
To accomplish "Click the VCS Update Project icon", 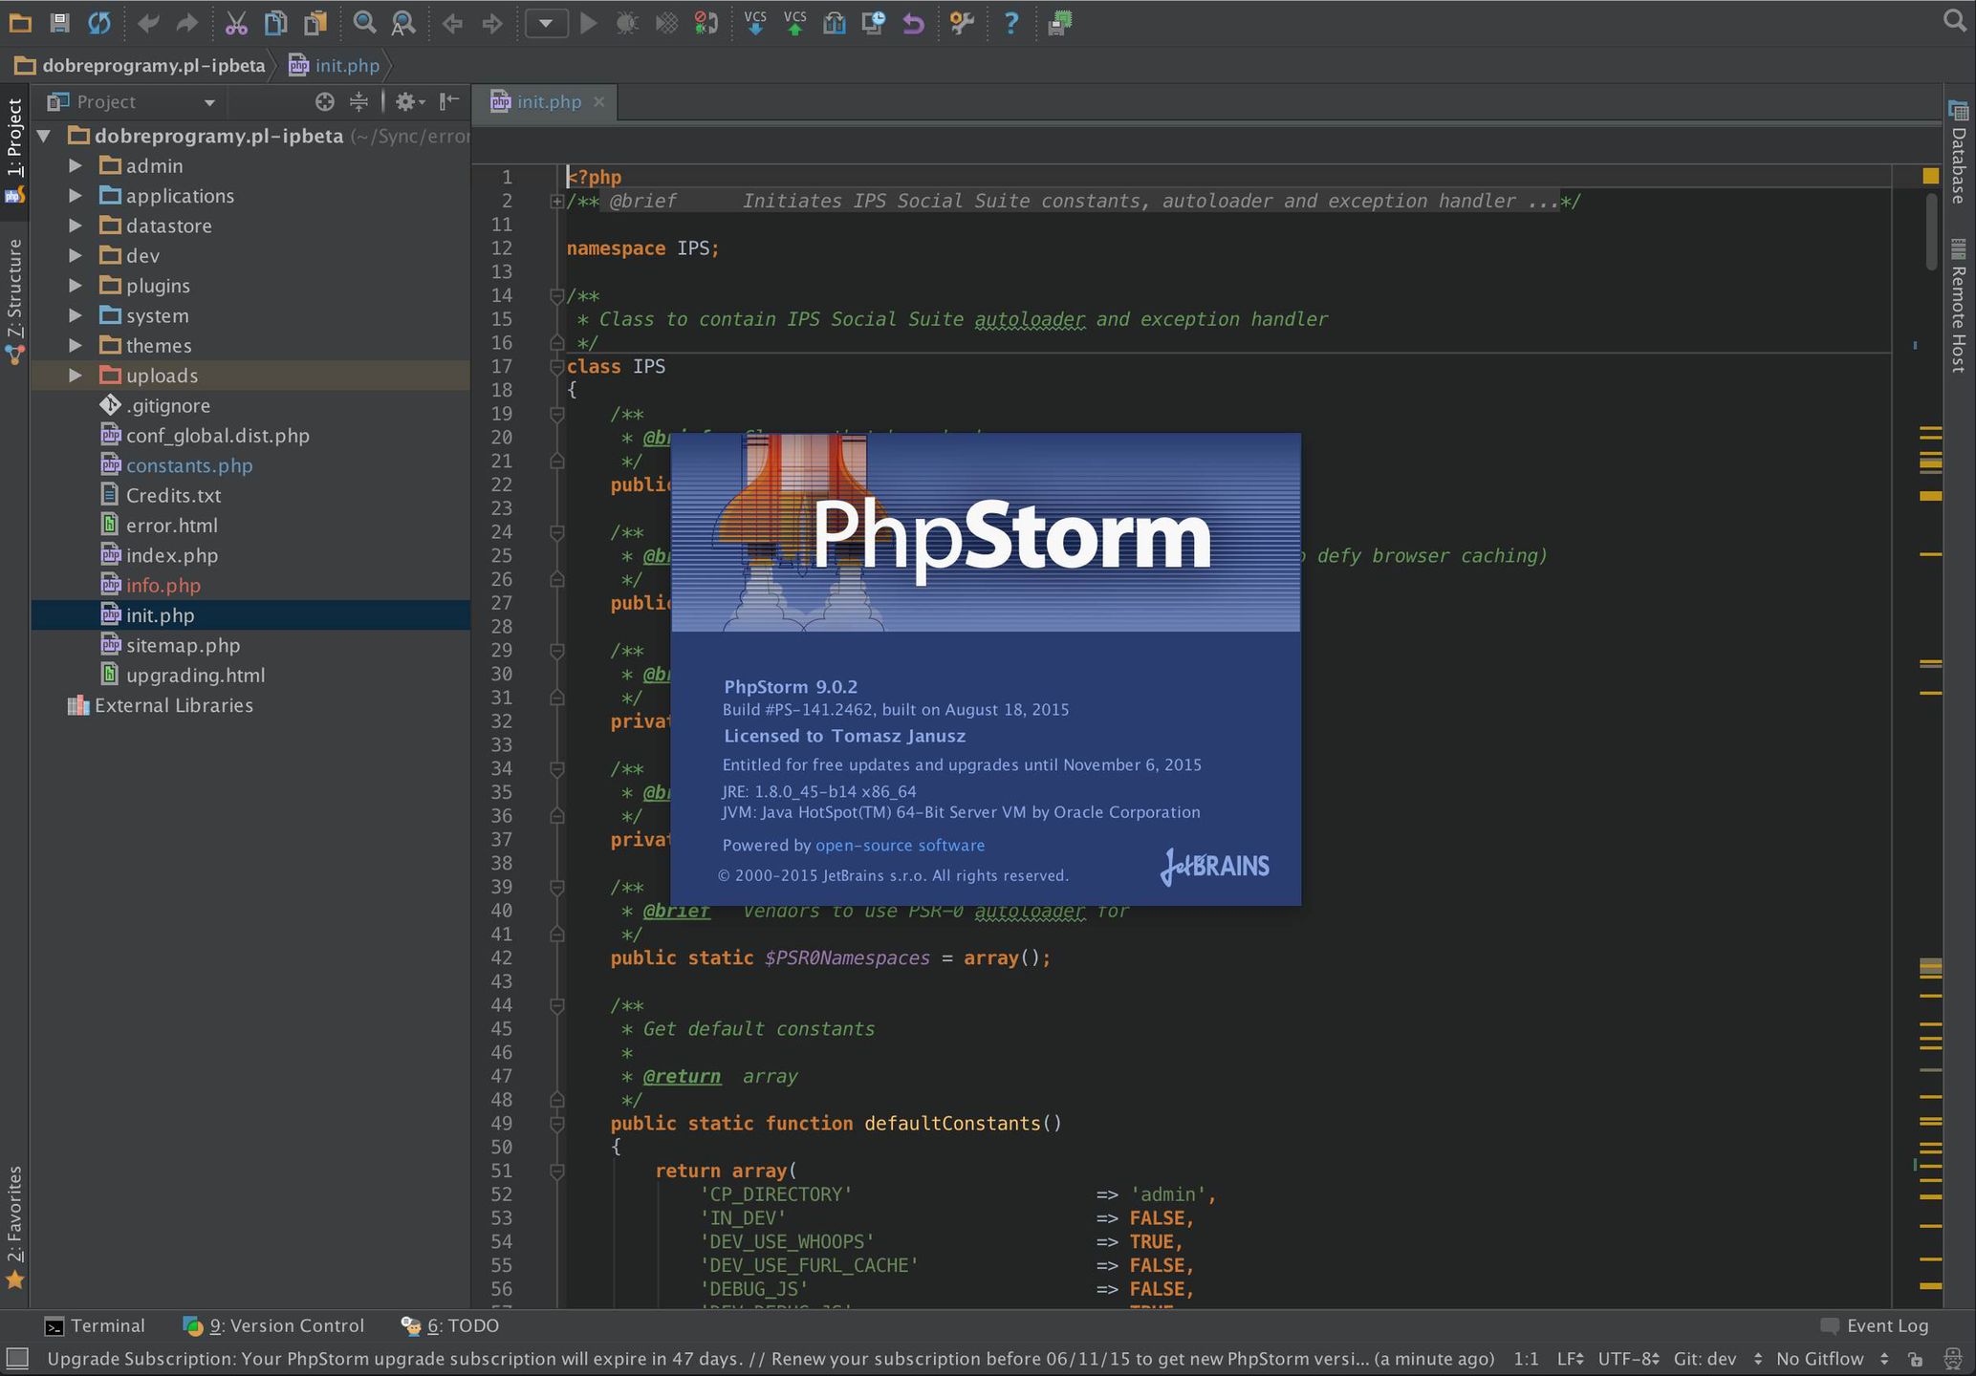I will click(x=755, y=22).
